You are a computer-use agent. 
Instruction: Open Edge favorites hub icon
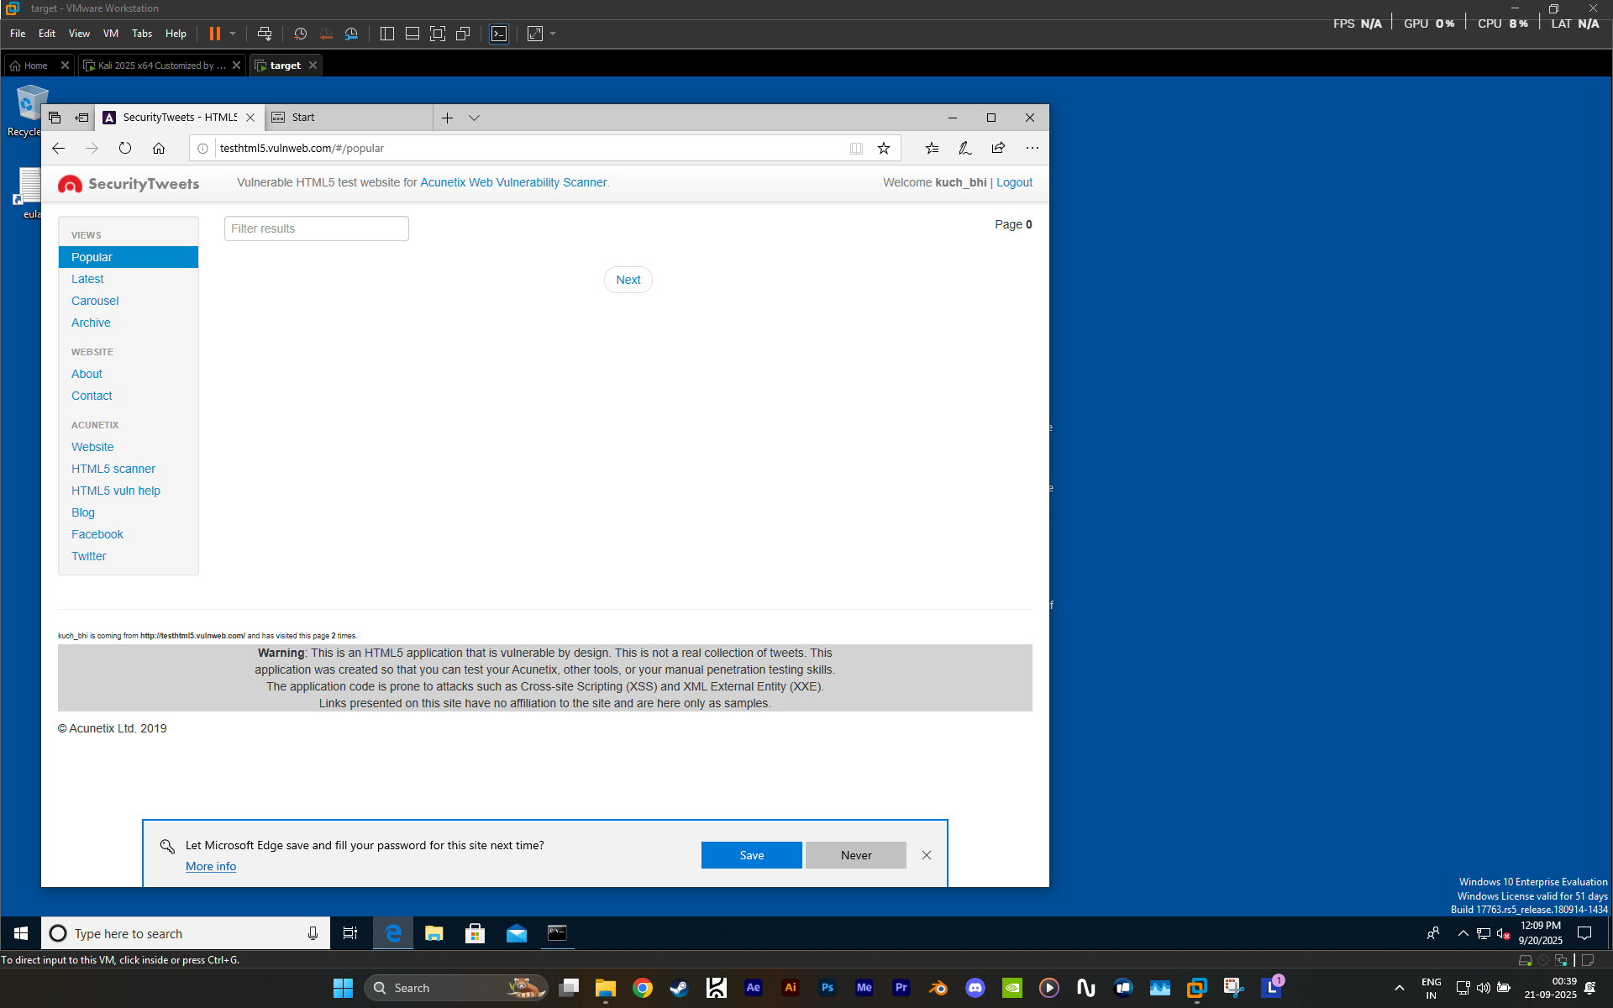pyautogui.click(x=932, y=148)
